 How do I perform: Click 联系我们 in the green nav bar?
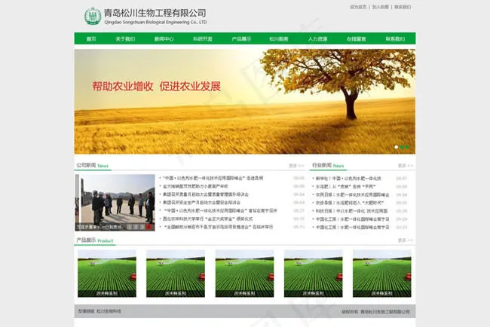click(x=395, y=38)
